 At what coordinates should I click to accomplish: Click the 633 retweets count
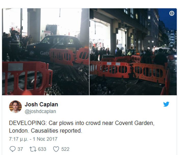[x=42, y=149]
